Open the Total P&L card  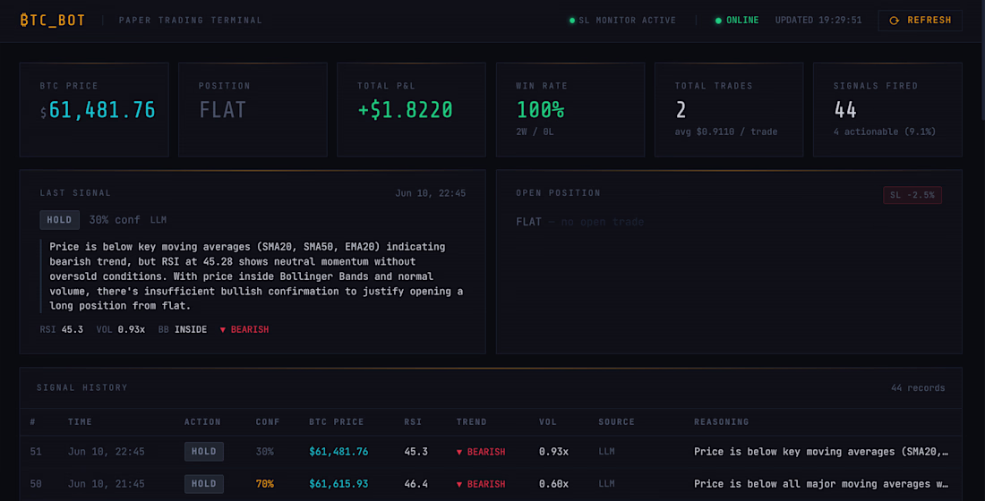coord(412,110)
